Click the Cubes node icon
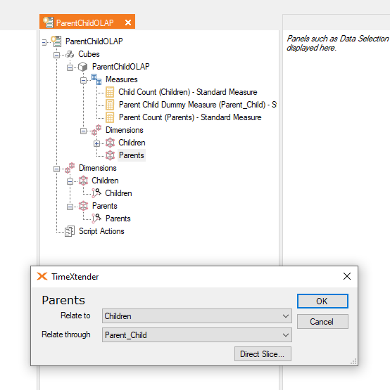 point(70,54)
